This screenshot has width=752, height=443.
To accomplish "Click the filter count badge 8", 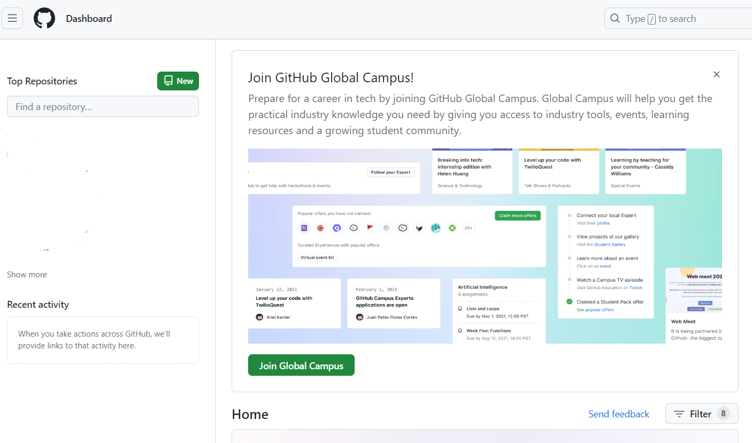I will (x=723, y=414).
